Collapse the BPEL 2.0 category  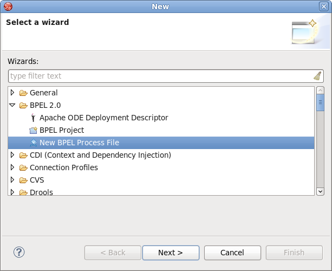click(13, 105)
